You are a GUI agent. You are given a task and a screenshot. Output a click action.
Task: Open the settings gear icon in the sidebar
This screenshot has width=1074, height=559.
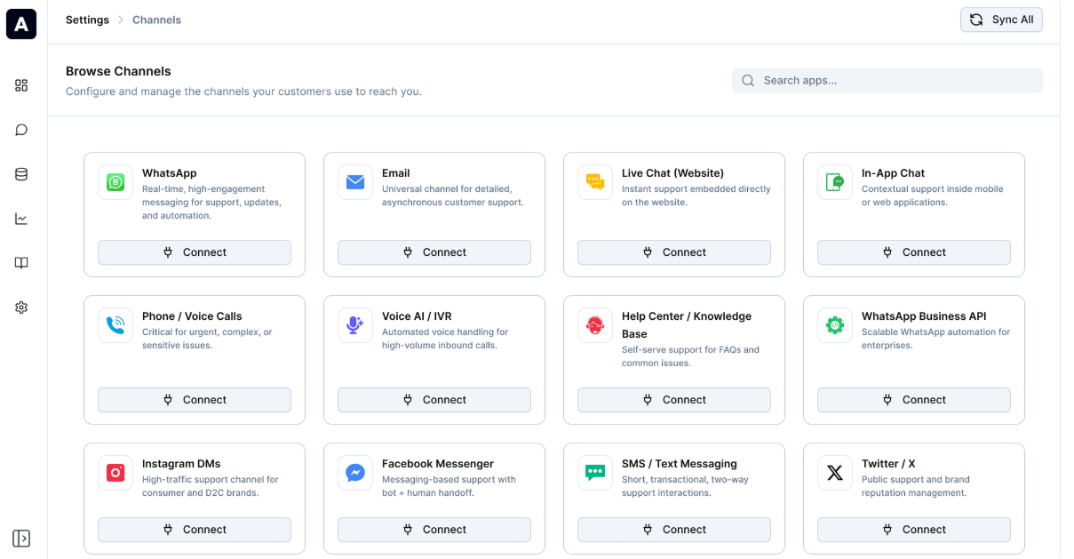coord(21,307)
